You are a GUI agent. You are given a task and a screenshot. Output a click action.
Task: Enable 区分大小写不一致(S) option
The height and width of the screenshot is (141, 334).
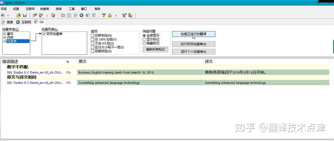(x=93, y=47)
